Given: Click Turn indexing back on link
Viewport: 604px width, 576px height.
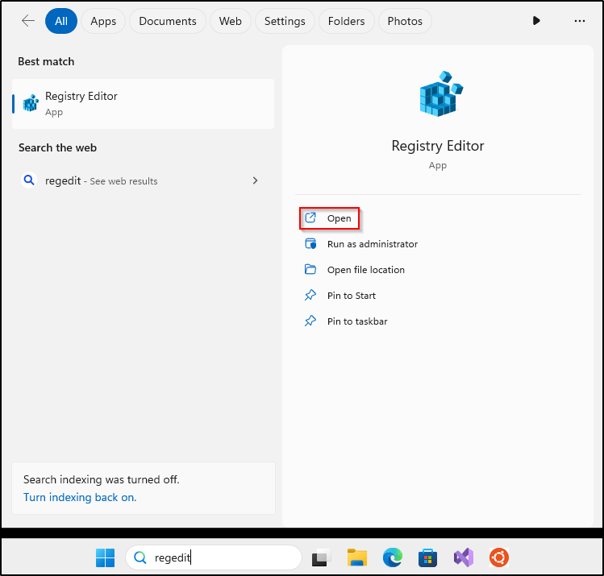Looking at the screenshot, I should 80,497.
